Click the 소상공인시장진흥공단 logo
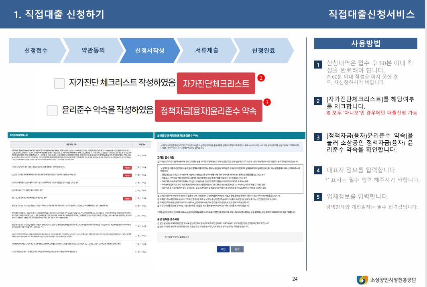 [x=385, y=279]
